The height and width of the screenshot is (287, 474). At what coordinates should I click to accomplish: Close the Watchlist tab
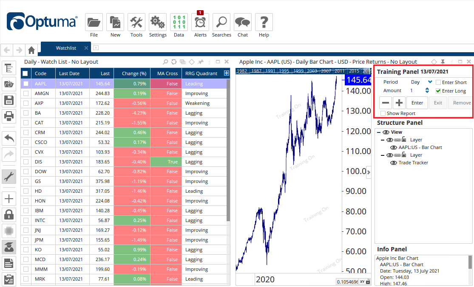coord(86,48)
